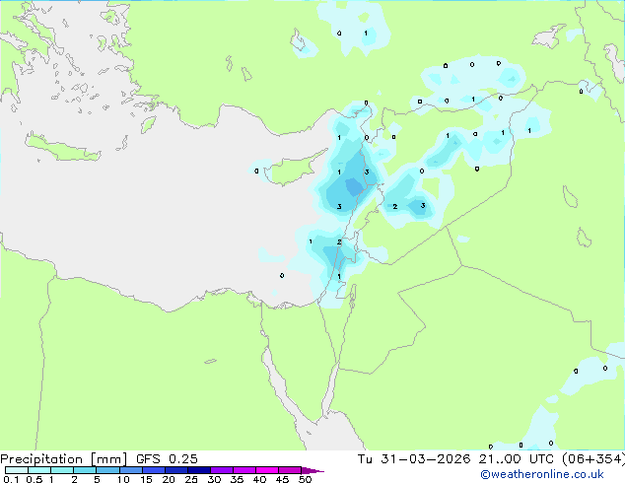
Task: Pick the 20–25 mm dark blue swatch
Action: click(x=175, y=470)
